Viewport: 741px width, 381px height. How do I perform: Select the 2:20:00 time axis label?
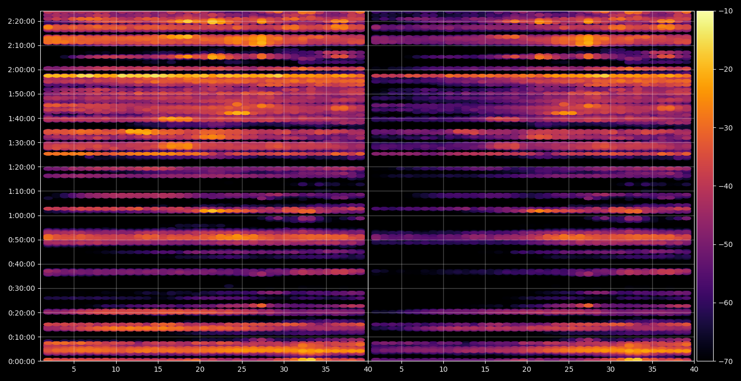coord(22,21)
